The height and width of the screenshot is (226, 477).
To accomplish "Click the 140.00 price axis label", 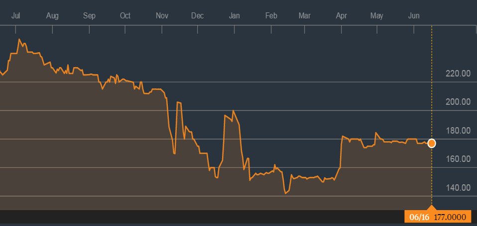I will point(458,188).
